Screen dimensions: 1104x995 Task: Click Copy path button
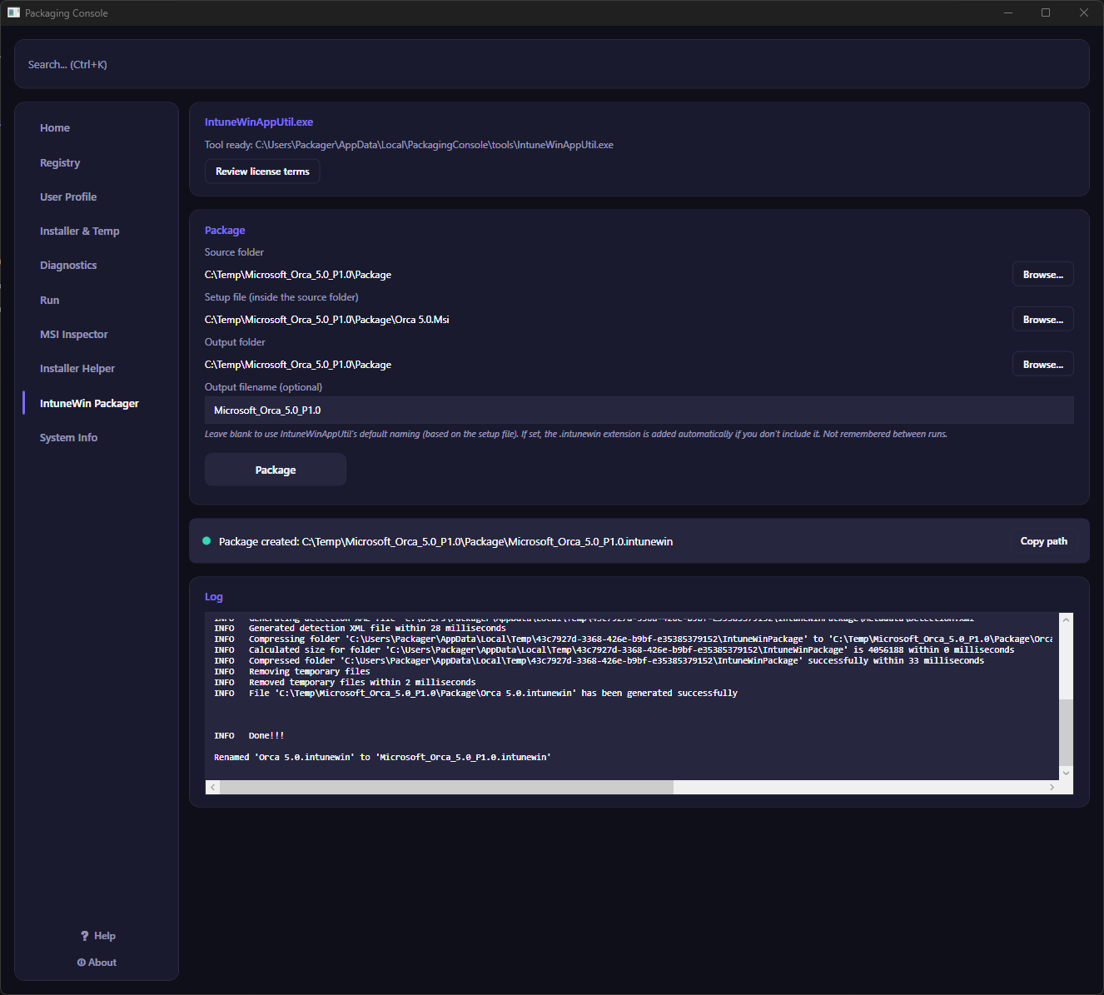(x=1044, y=541)
